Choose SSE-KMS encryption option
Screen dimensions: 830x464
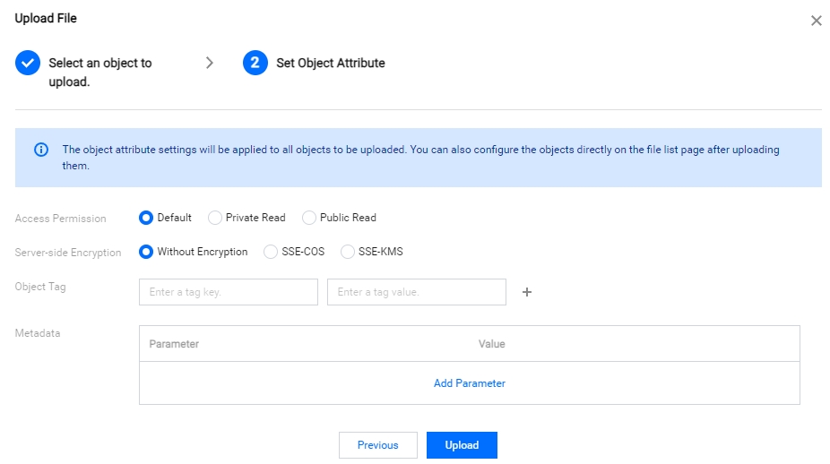point(347,252)
